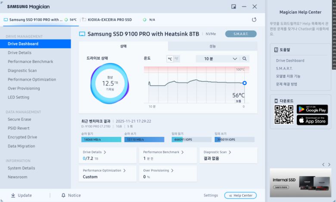Show previous Help Center banner with left arrow
The width and height of the screenshot is (336, 202).
(x=323, y=164)
